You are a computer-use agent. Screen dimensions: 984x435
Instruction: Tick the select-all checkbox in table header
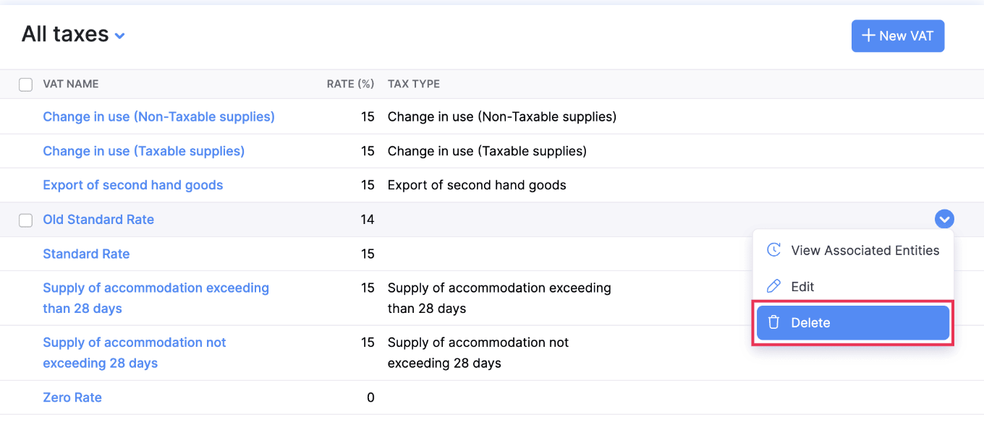pyautogui.click(x=25, y=85)
